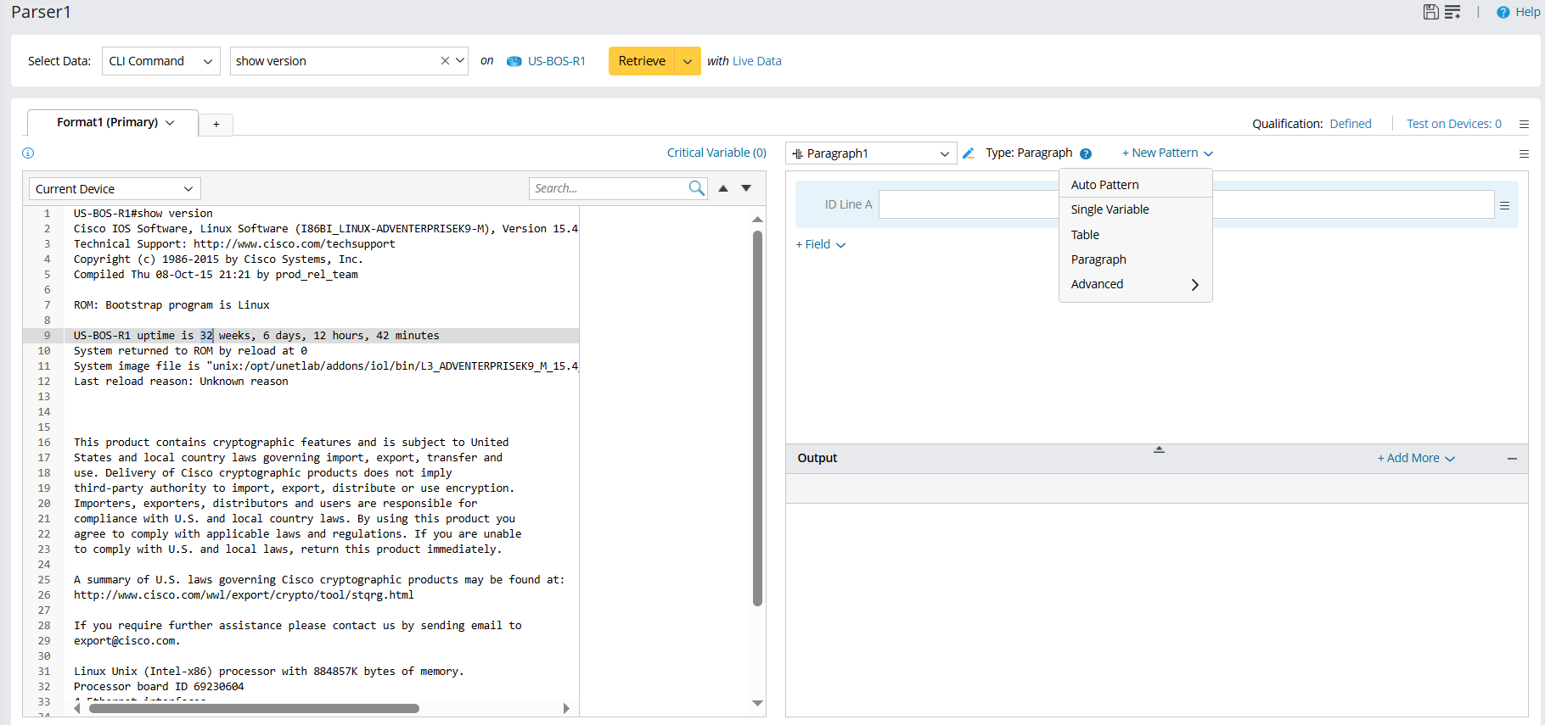Screen dimensions: 1545x725
Task: Expand the Current Device dropdown
Action: pos(115,189)
